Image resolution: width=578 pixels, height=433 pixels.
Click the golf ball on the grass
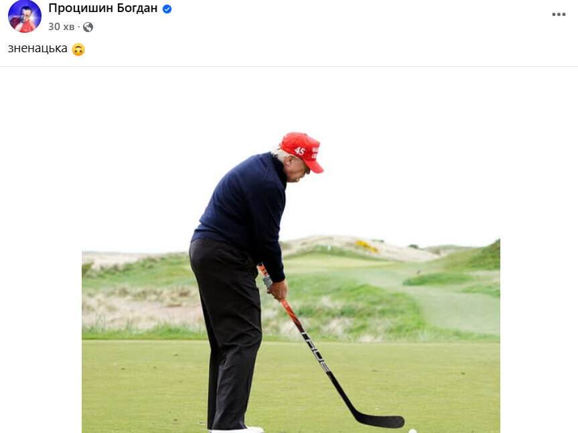pos(413,431)
